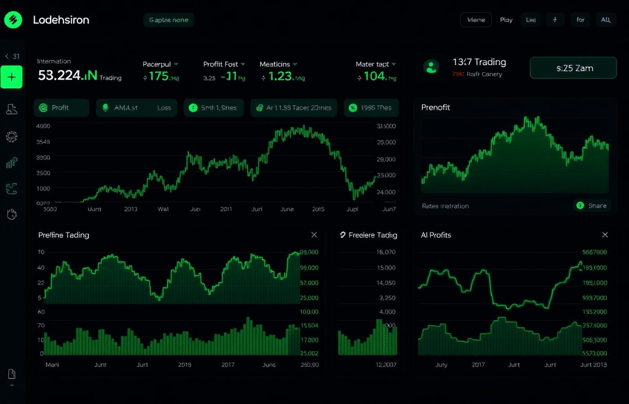Click the Freelere Tading bar chart
This screenshot has height=404, width=629.
368,338
